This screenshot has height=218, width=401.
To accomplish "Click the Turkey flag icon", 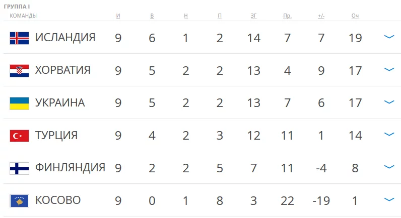I will [19, 136].
